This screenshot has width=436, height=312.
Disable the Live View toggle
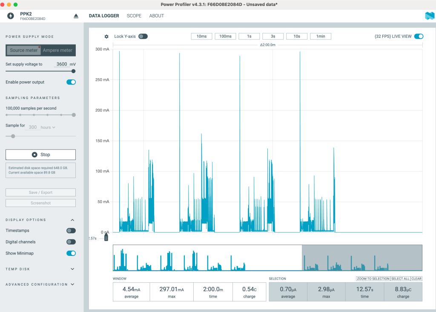click(x=419, y=37)
